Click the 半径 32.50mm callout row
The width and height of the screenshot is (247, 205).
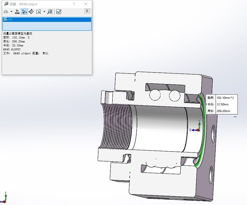(222, 104)
